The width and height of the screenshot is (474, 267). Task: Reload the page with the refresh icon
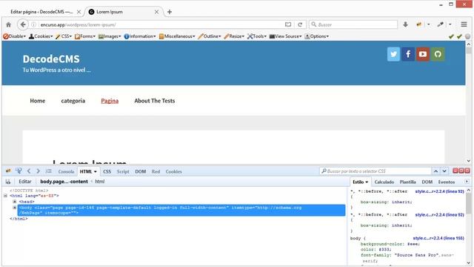[x=300, y=24]
